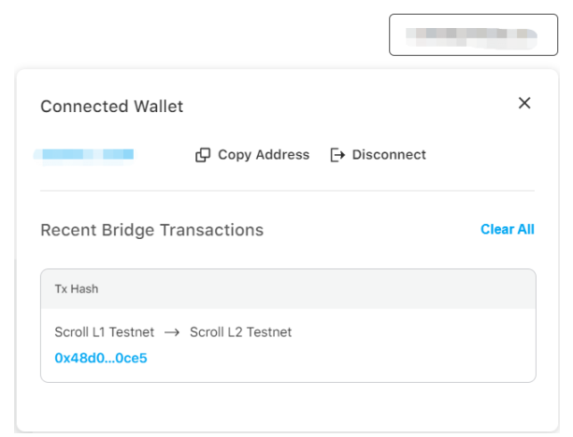573x437 pixels.
Task: Click the word Testnet after Scroll L2
Action: 269,332
